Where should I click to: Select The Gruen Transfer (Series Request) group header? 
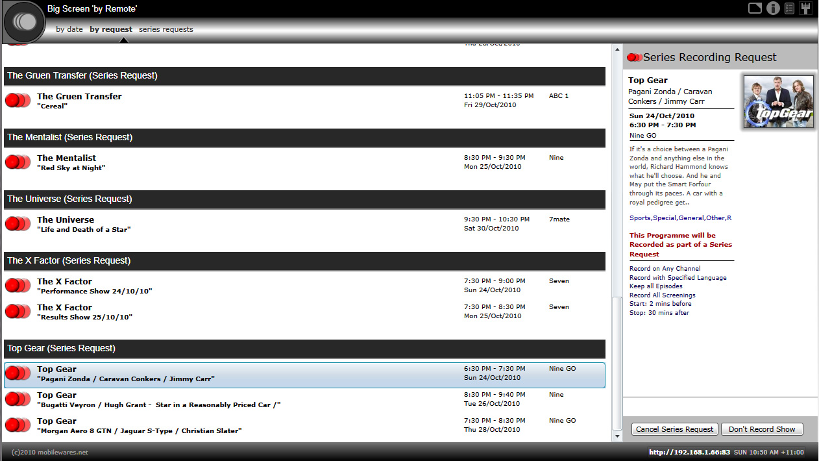tap(305, 76)
